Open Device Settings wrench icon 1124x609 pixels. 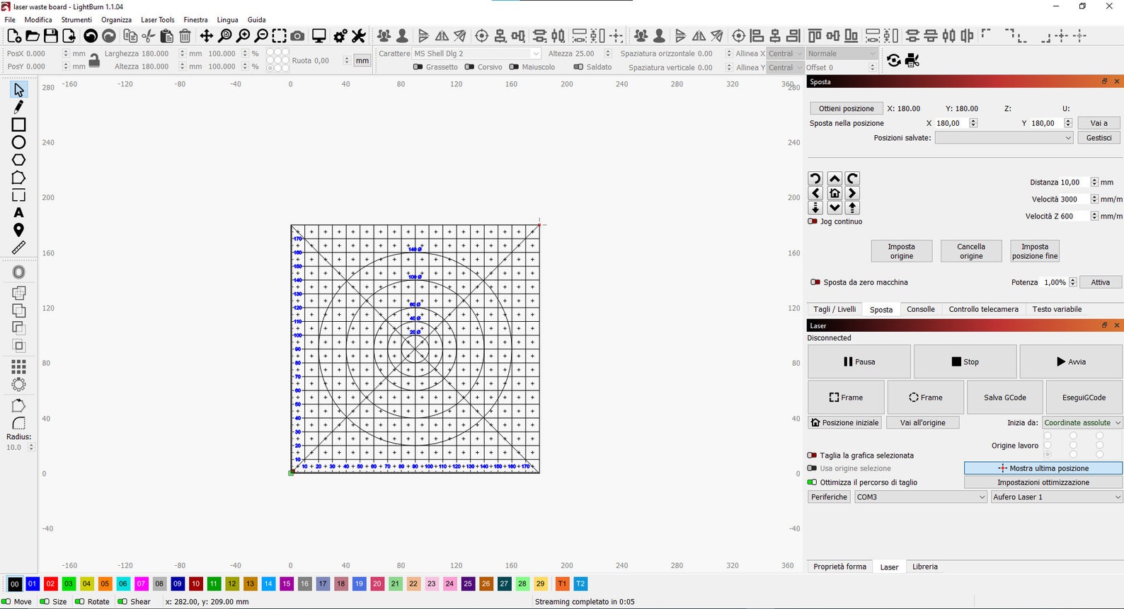coord(359,36)
